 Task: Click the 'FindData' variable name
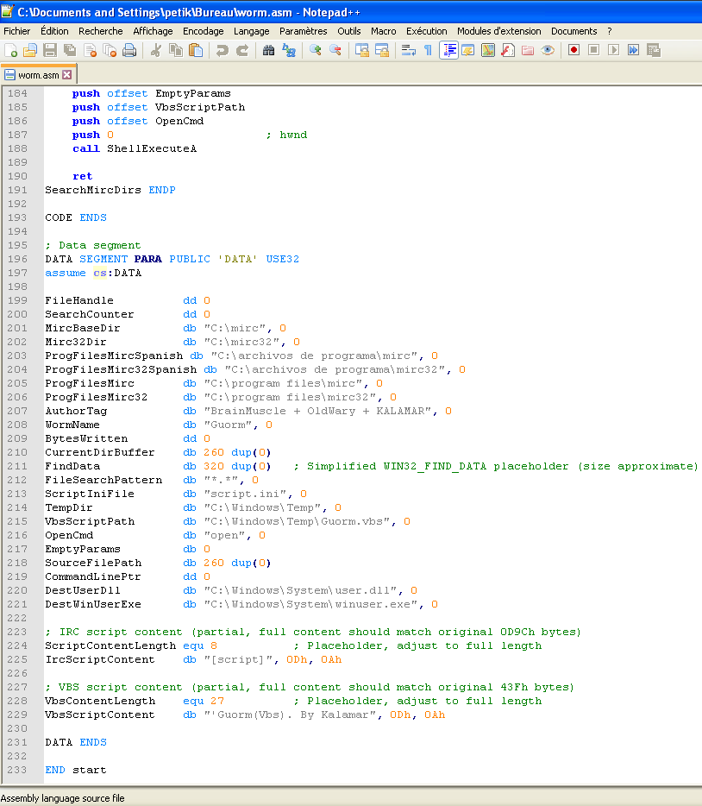pos(72,466)
